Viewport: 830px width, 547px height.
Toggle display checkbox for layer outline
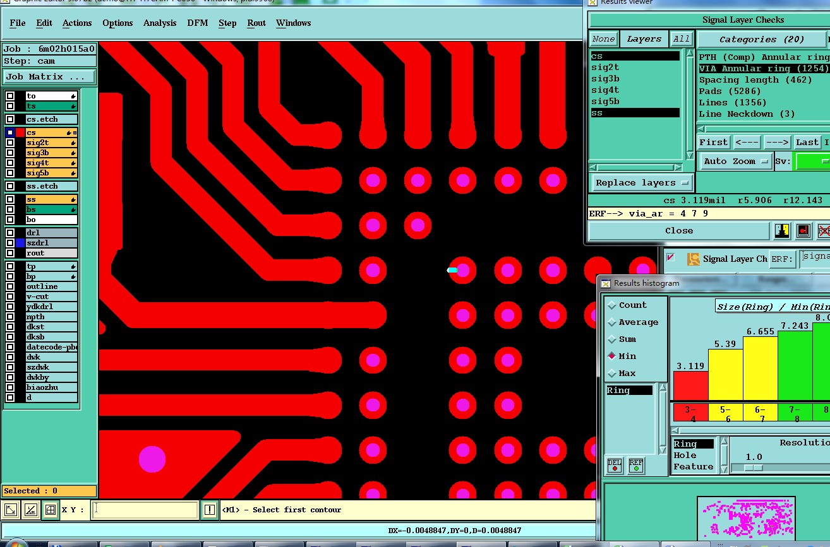pyautogui.click(x=10, y=286)
